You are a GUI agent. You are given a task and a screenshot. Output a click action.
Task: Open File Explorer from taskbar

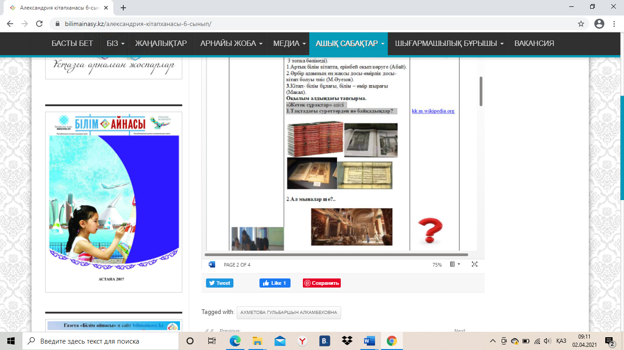click(x=257, y=341)
